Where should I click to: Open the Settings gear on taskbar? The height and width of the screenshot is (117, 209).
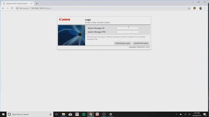click(x=111, y=114)
